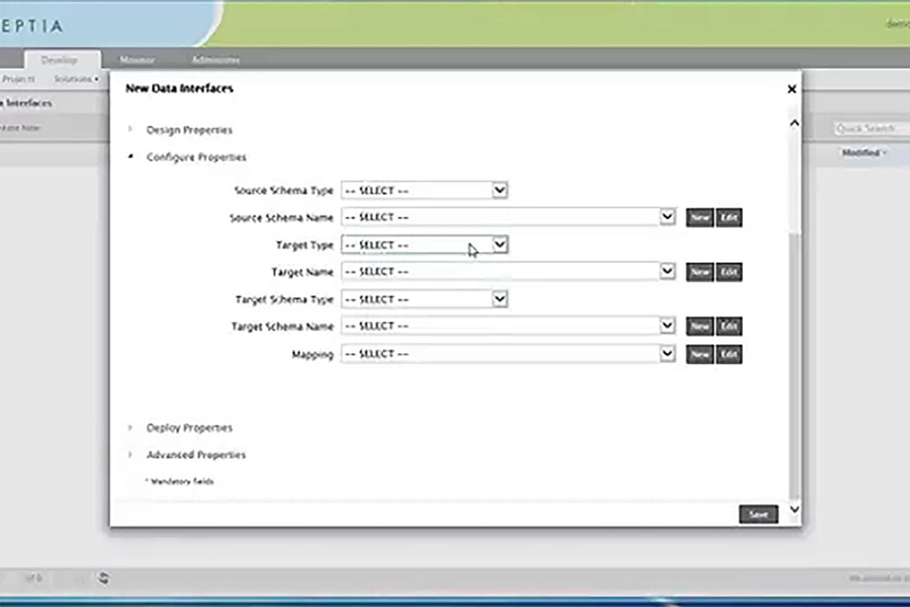Click the Quick Search input field
Viewport: 910px width, 607px height.
tap(871, 129)
